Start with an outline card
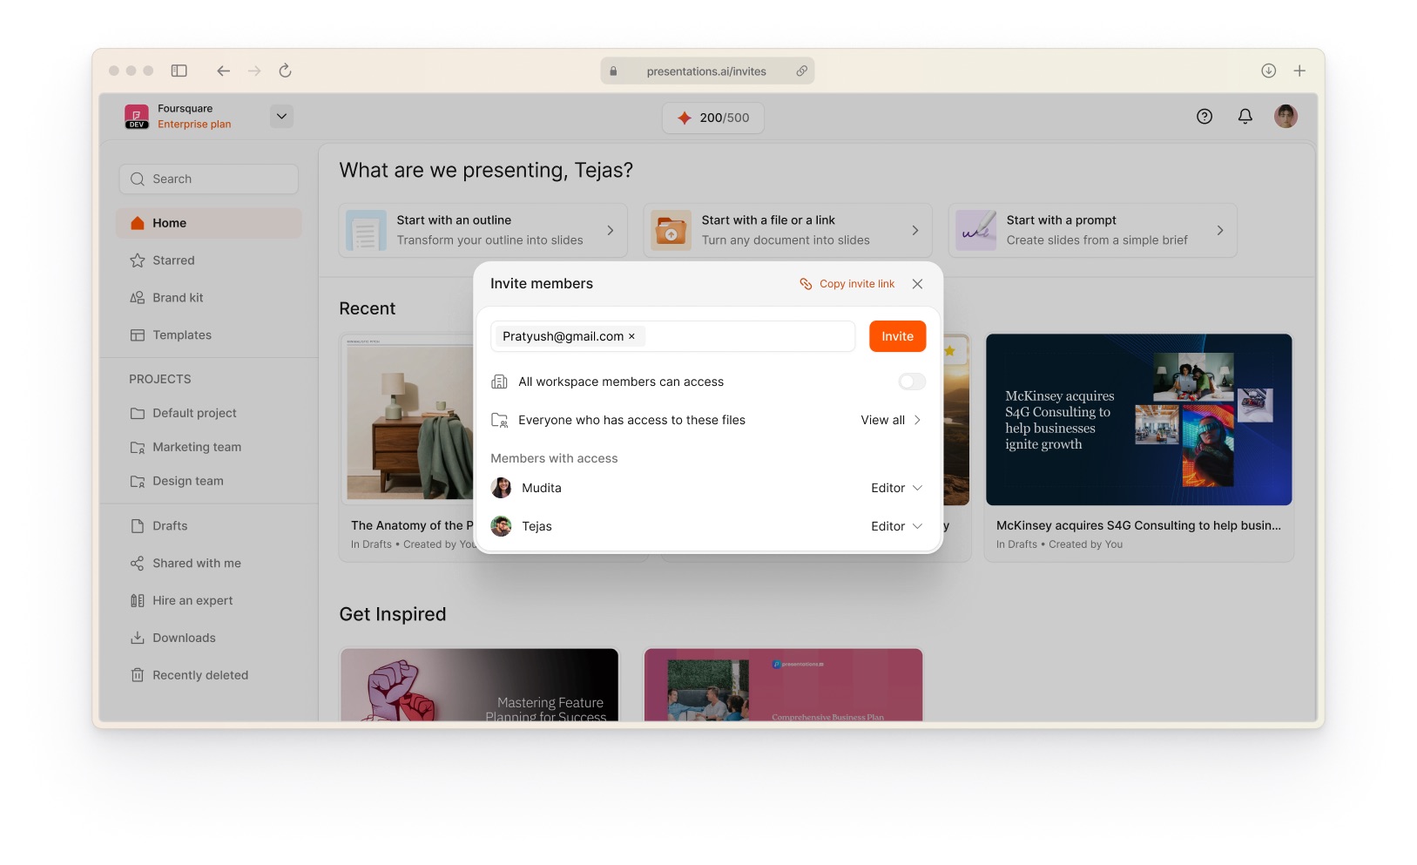Image resolution: width=1417 pixels, height=865 pixels. [x=482, y=230]
